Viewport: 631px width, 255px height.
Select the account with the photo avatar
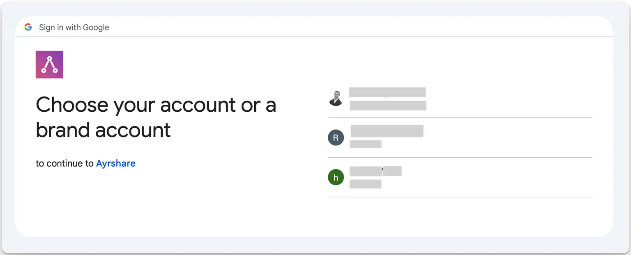(x=336, y=98)
